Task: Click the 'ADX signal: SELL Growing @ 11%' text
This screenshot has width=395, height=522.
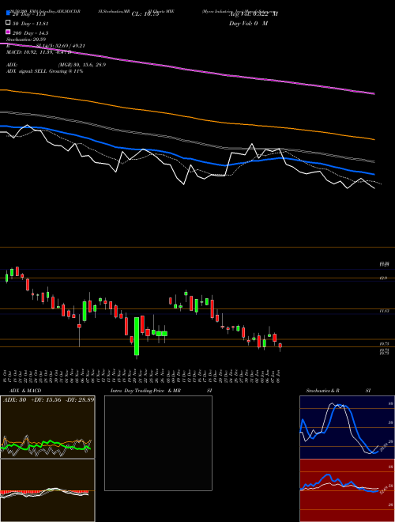Action: point(44,71)
